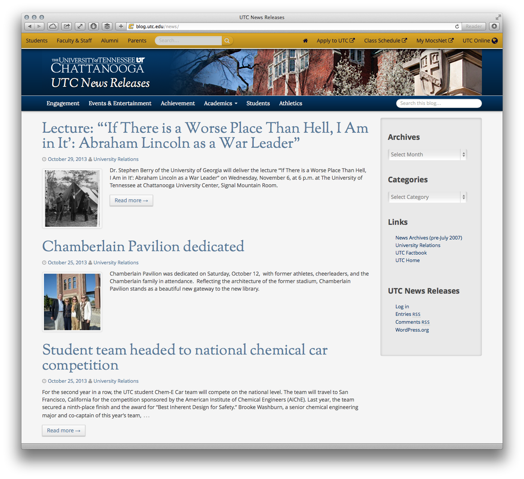
Task: Click the iCloud tabs cloud icon
Action: click(x=53, y=26)
